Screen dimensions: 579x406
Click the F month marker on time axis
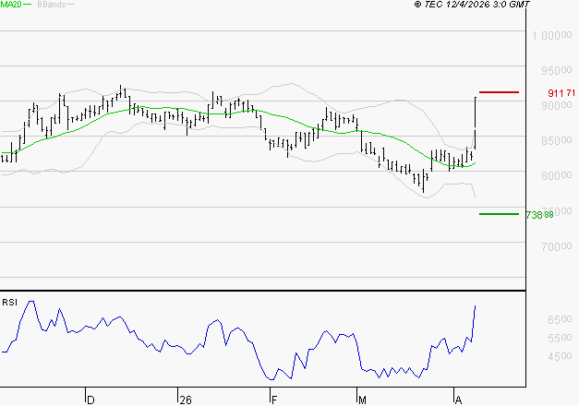point(274,400)
